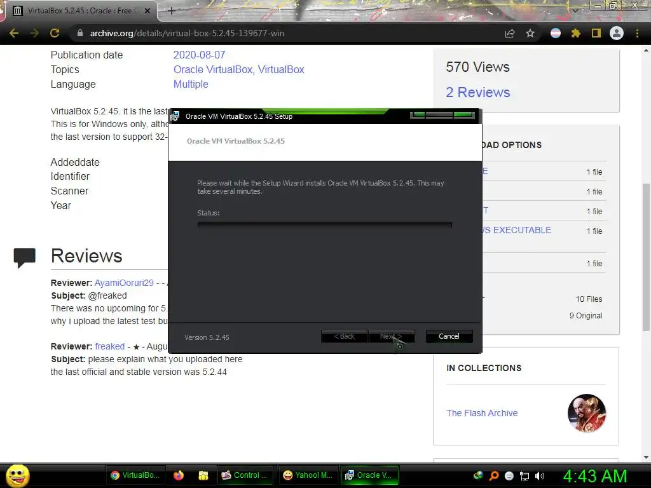651x488 pixels.
Task: Click The Flash Archive collection thumbnail
Action: pos(587,413)
